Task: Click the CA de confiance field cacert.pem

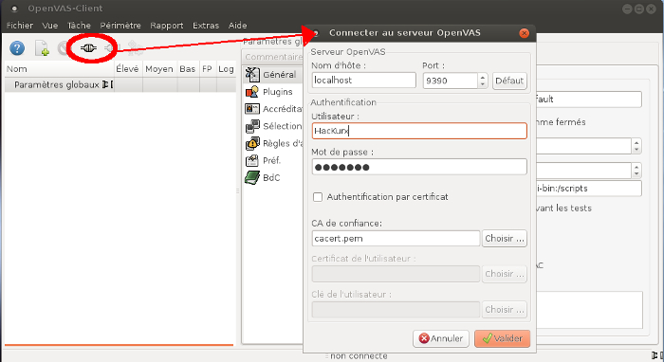Action: click(396, 238)
